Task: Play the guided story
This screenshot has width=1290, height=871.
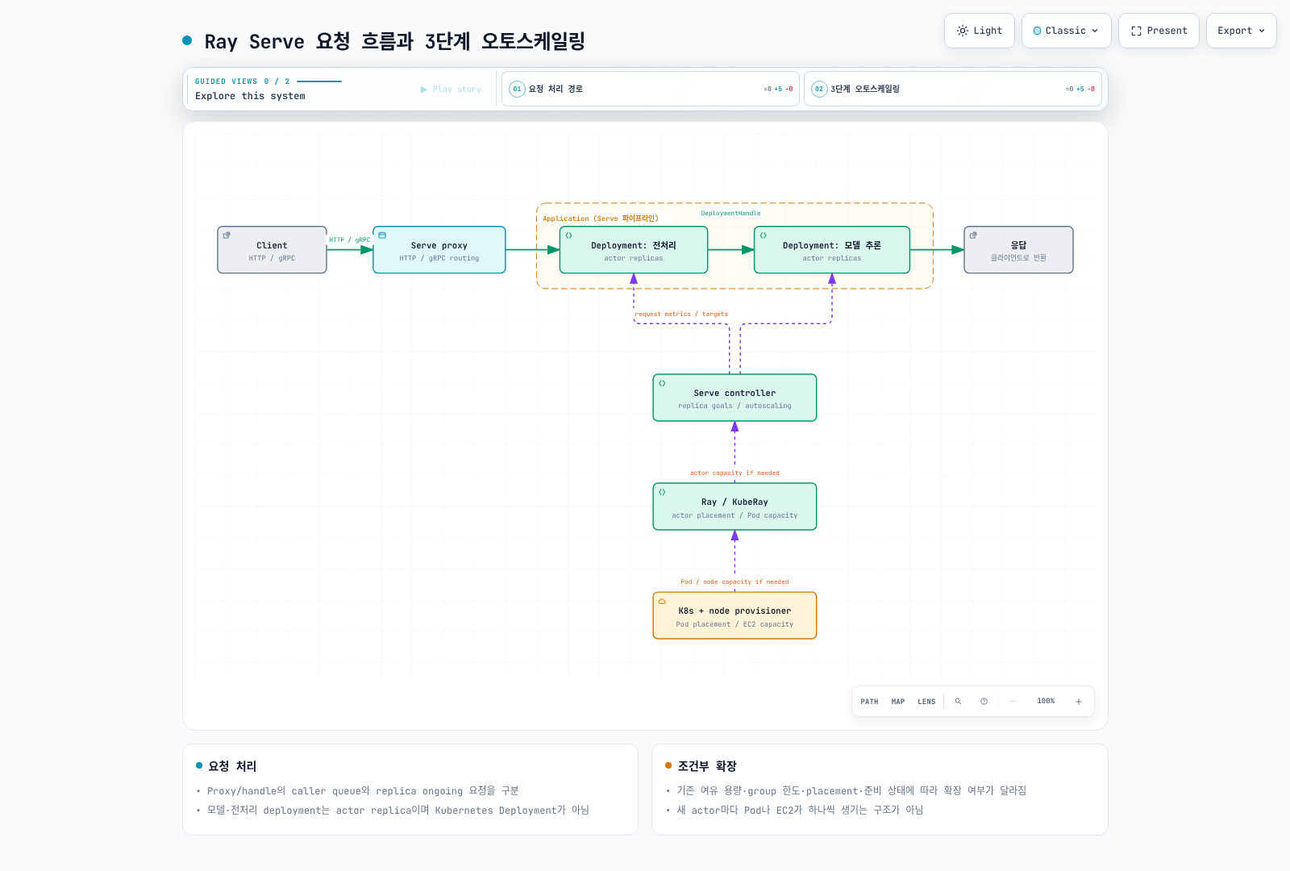Action: click(451, 90)
